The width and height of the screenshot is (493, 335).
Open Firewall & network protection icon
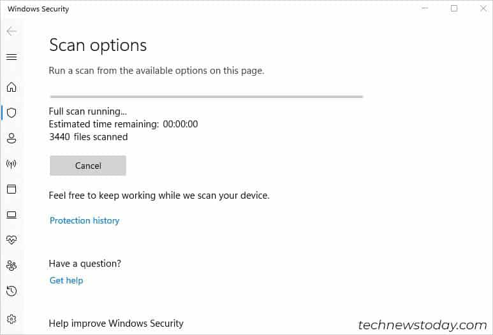click(11, 164)
